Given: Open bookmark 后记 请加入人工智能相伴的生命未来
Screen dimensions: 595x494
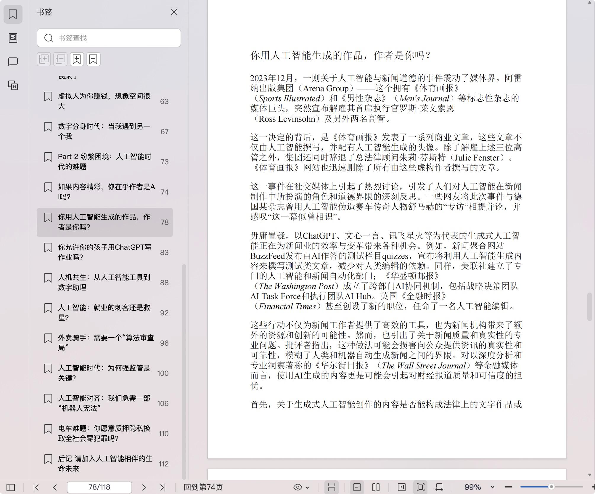Looking at the screenshot, I should click(105, 464).
